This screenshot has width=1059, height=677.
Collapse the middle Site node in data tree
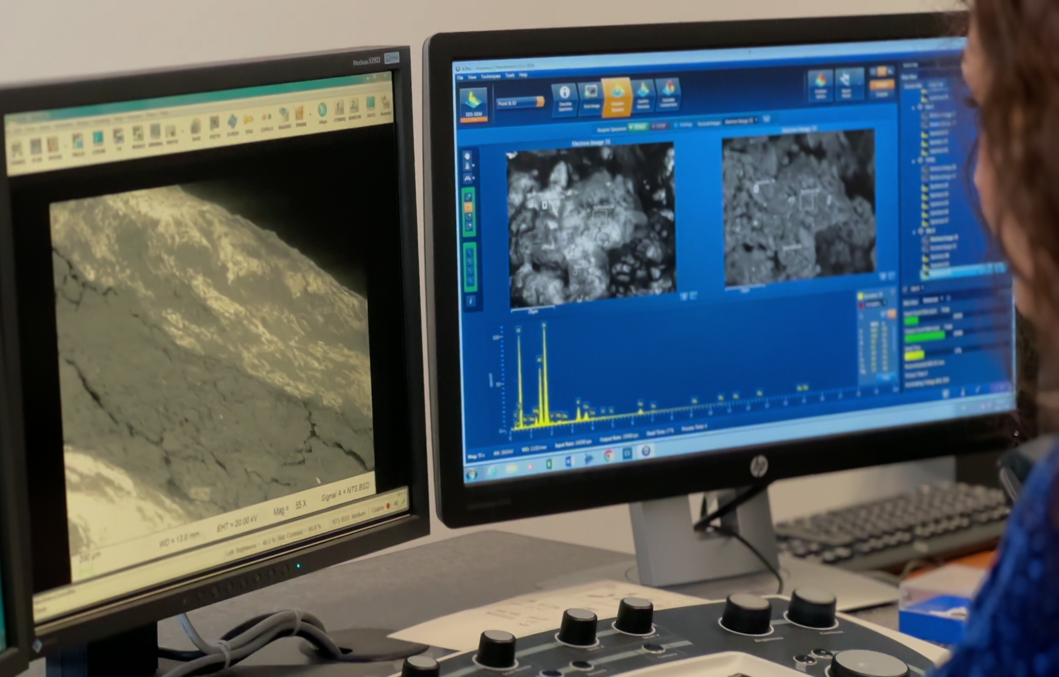913,161
